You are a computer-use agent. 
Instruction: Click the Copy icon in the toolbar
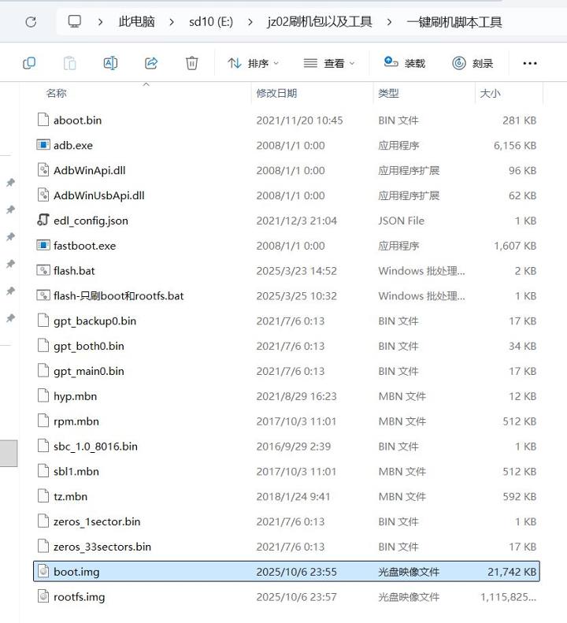coord(29,63)
